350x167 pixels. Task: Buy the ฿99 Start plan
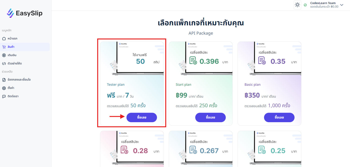tap(210, 117)
